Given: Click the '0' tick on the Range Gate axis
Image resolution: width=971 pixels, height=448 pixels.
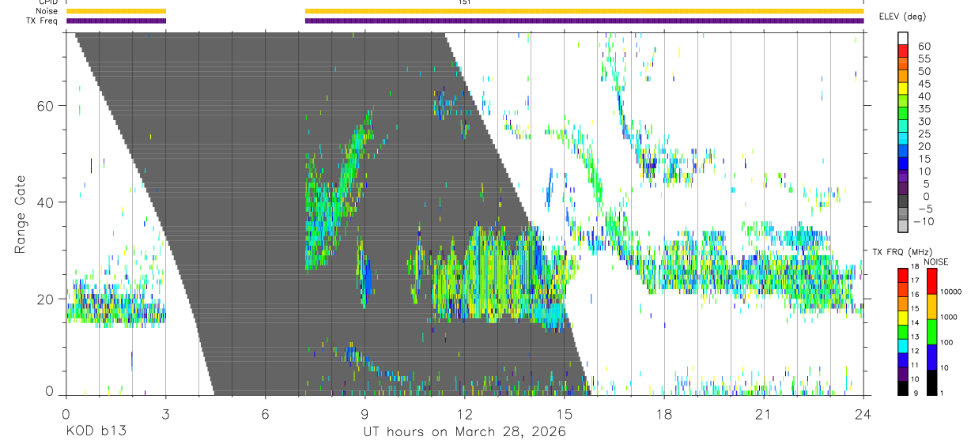Looking at the screenshot, I should tap(50, 390).
